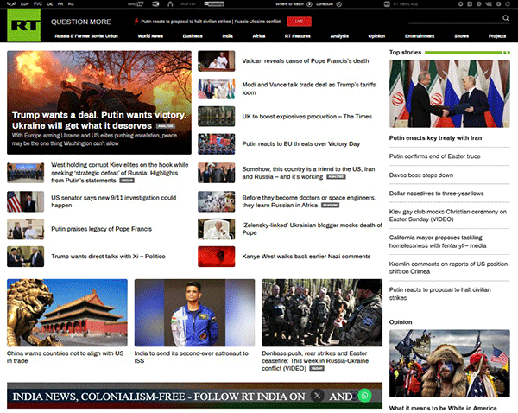Read Vatican reveals cause of Pope's death
This screenshot has width=518, height=413.
pyautogui.click(x=306, y=60)
